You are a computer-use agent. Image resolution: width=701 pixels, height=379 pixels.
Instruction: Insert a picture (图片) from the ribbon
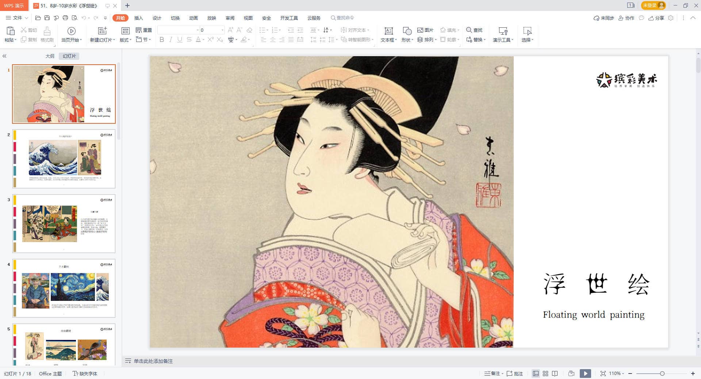425,30
